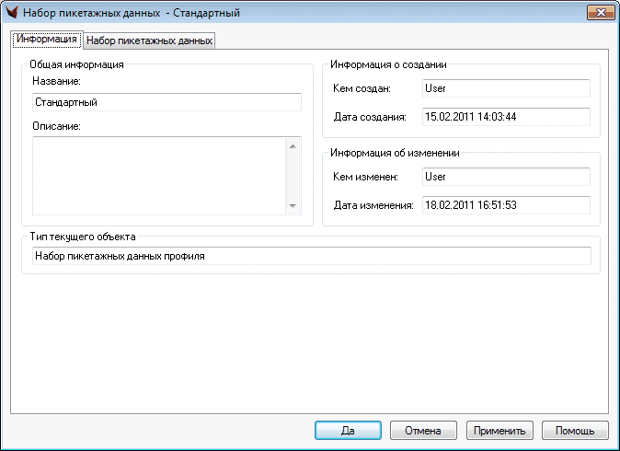
Task: Open help via the Помощь button
Action: coord(575,430)
